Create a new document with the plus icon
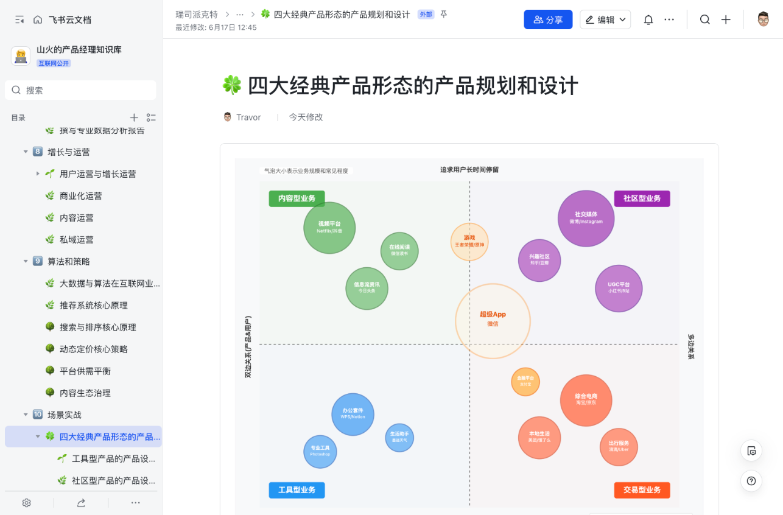Image resolution: width=783 pixels, height=515 pixels. point(726,19)
